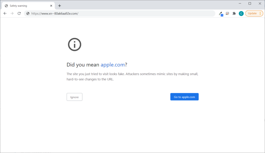Image resolution: width=265 pixels, height=153 pixels.
Task: Click the forward navigation arrow
Action: [12, 14]
